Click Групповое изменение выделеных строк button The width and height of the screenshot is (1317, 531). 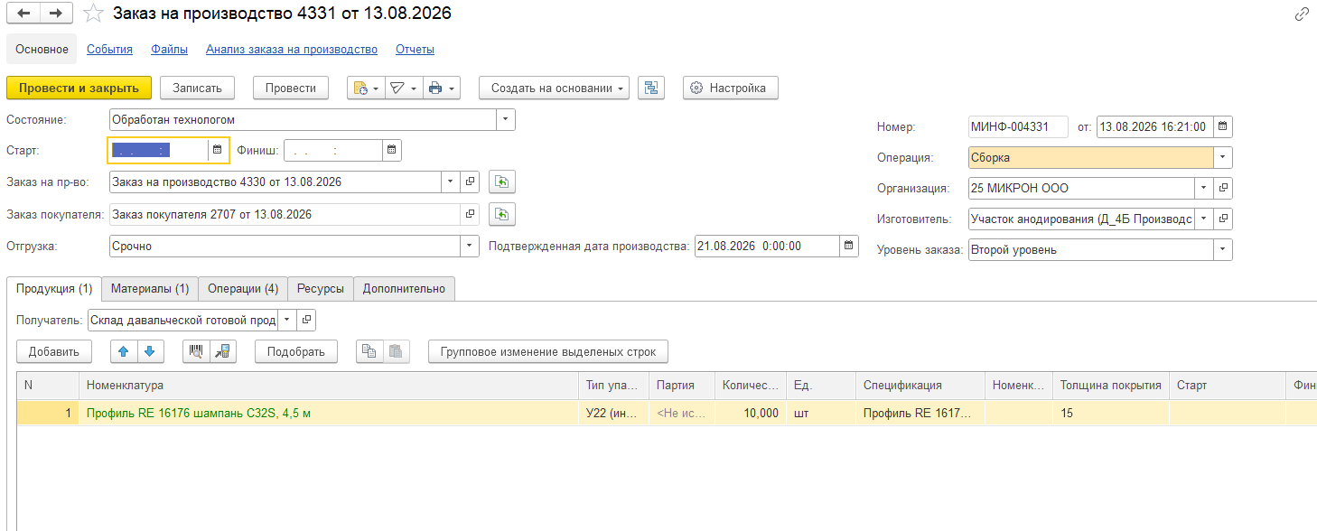pyautogui.click(x=548, y=351)
